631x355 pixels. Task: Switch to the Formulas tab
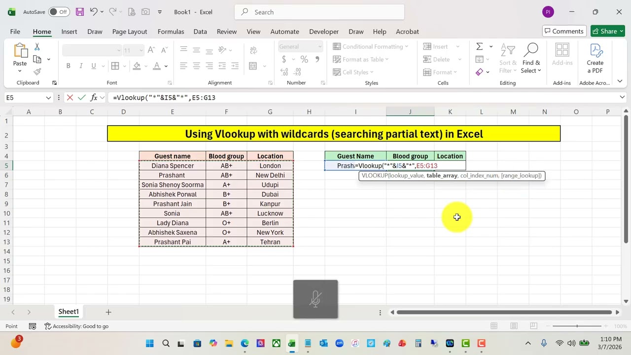coord(171,32)
